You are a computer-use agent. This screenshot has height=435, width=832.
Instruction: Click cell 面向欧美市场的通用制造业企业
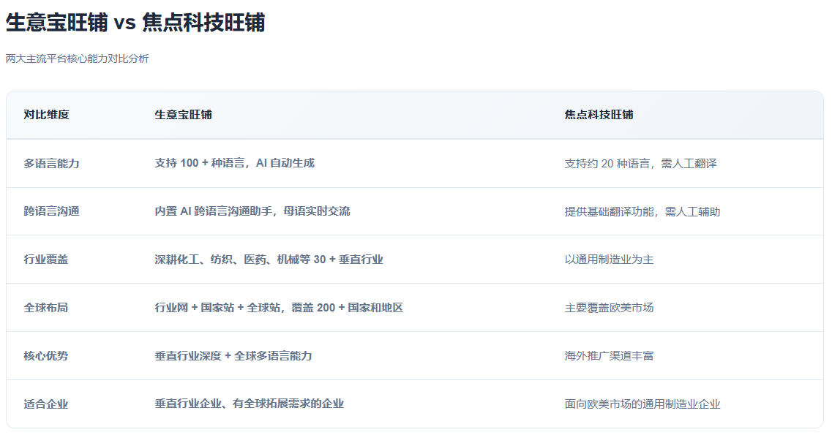pyautogui.click(x=642, y=404)
